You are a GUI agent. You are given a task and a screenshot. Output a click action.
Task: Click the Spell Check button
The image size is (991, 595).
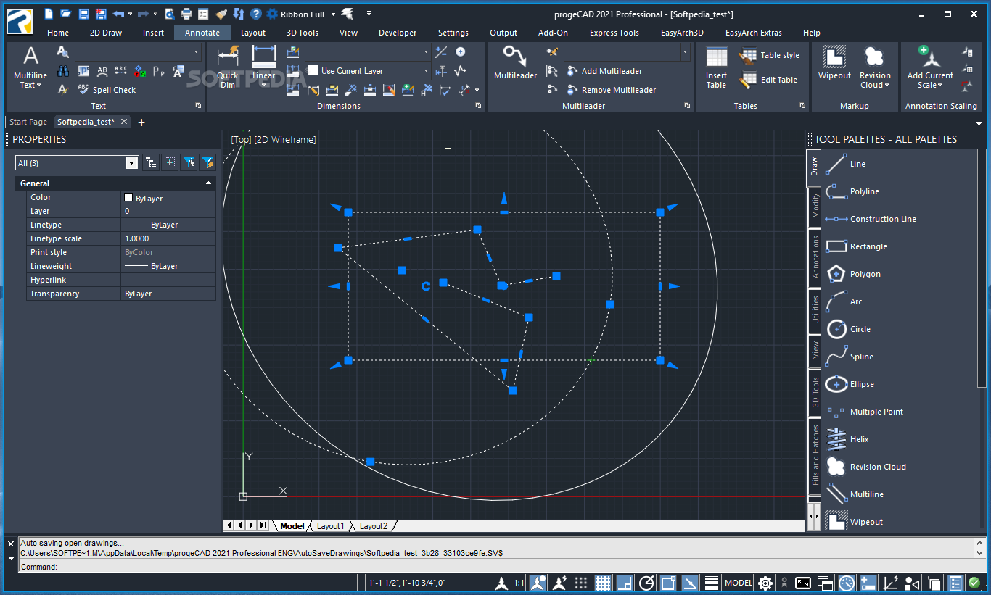coord(106,90)
